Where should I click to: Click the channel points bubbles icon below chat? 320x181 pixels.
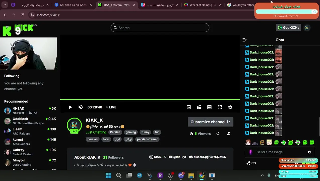[x=248, y=163]
